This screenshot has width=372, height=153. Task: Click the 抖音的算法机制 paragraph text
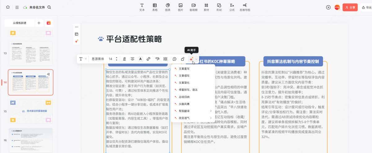pyautogui.click(x=293, y=104)
